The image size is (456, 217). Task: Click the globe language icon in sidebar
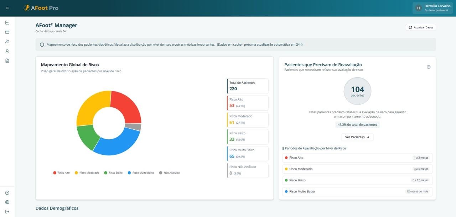pyautogui.click(x=7, y=202)
